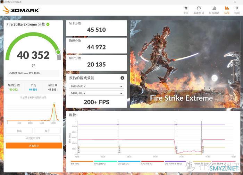Viewport: 243px width, 175px height.
Task: Click the 保存 save button
Action: point(47,131)
